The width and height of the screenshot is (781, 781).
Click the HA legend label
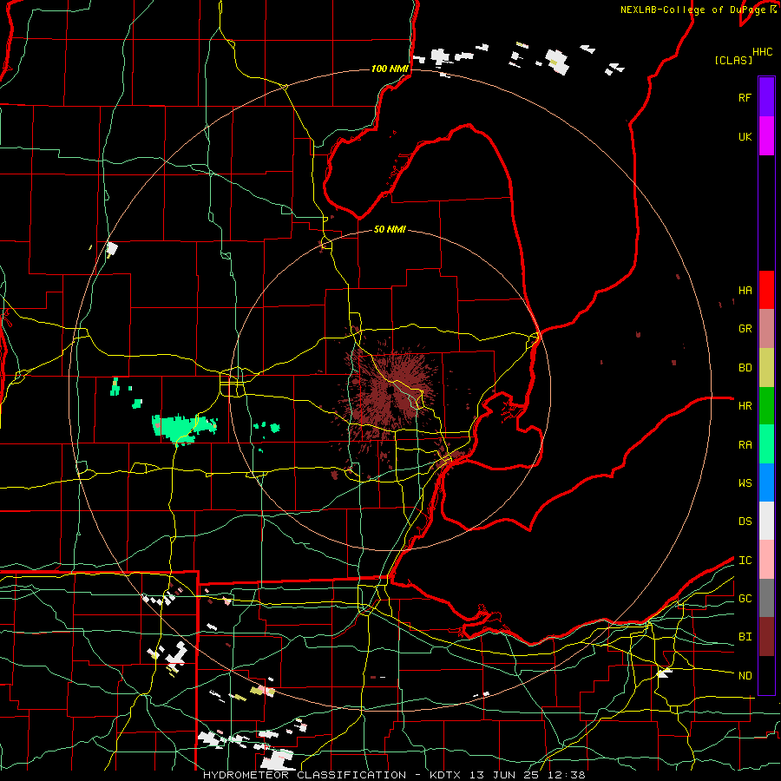[x=745, y=290]
